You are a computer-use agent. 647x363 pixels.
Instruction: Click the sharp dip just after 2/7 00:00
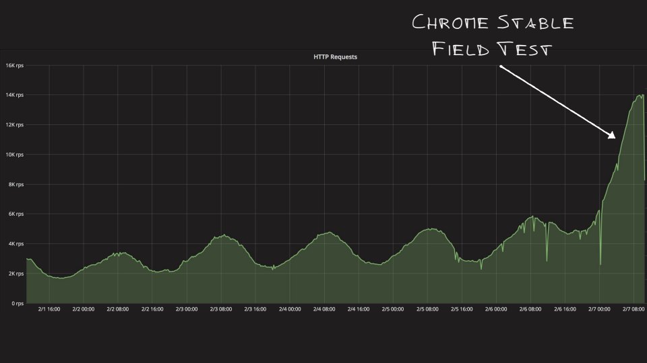tap(600, 264)
